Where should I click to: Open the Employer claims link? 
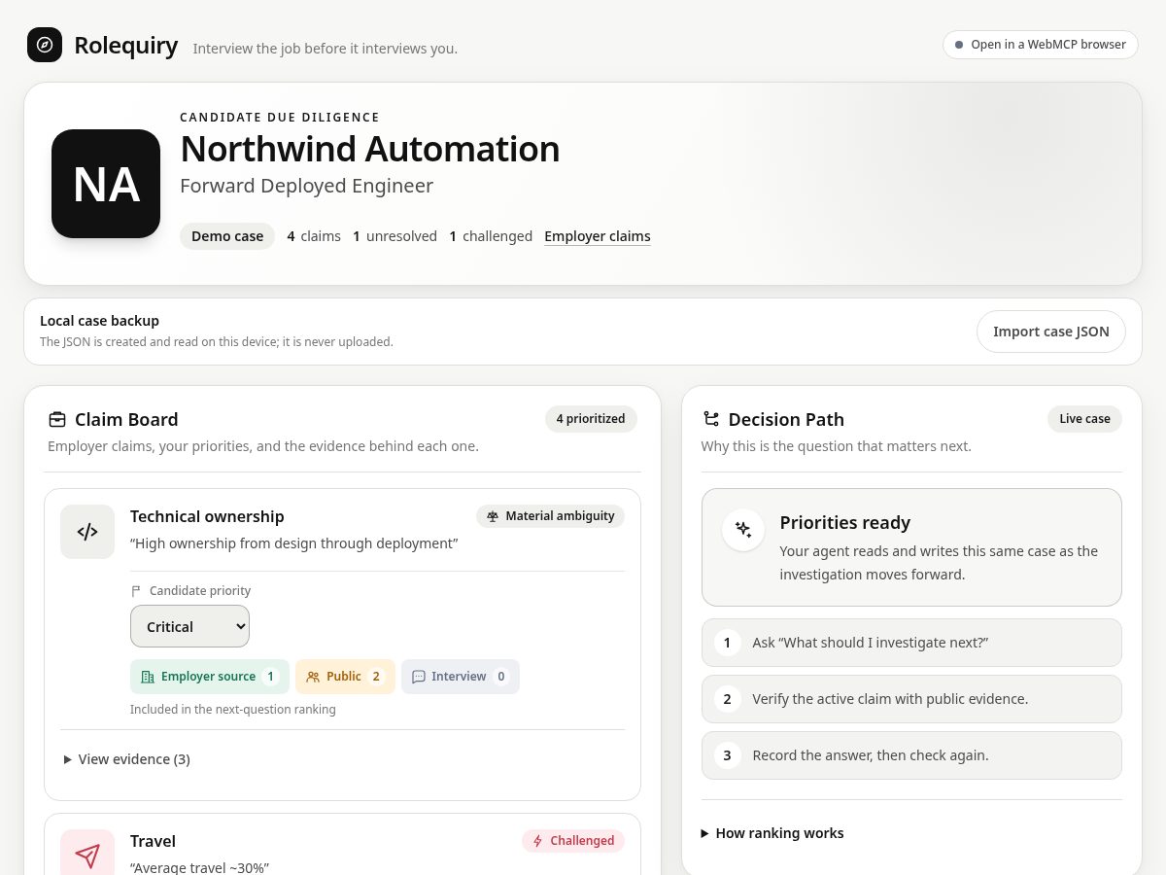point(598,236)
